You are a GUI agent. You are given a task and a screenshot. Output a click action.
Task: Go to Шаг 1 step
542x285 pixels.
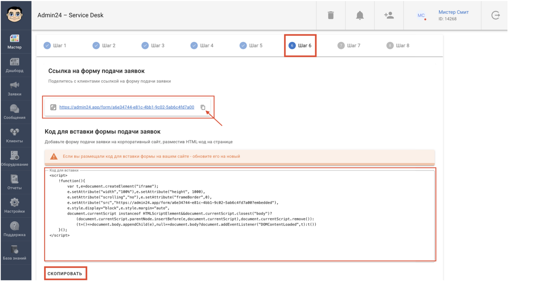pyautogui.click(x=55, y=45)
